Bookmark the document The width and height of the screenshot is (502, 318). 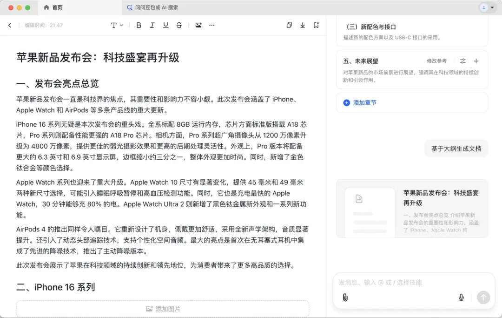(316, 25)
